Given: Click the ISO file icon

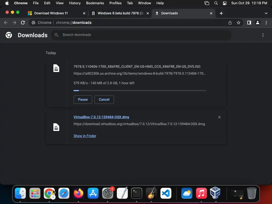Looking at the screenshot, I should point(56,68).
